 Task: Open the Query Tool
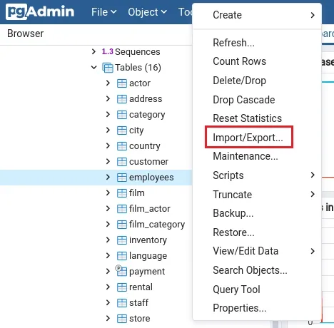257,289
